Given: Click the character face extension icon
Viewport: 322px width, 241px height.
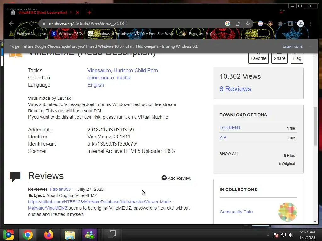Looking at the screenshot, I should 270,24.
